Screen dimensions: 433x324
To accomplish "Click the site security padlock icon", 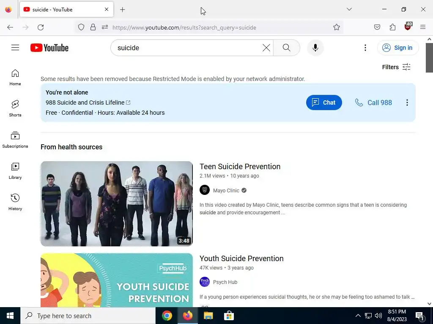I will (x=93, y=27).
